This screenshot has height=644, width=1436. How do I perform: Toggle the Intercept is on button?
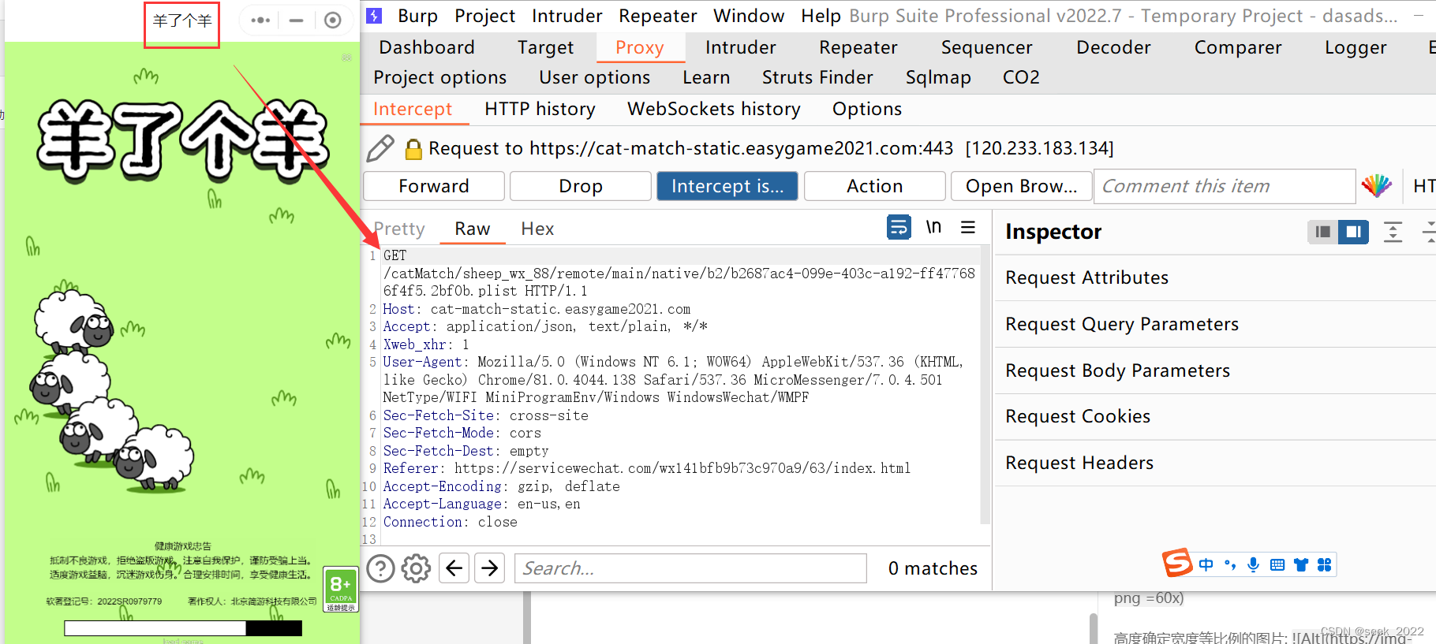pyautogui.click(x=727, y=186)
